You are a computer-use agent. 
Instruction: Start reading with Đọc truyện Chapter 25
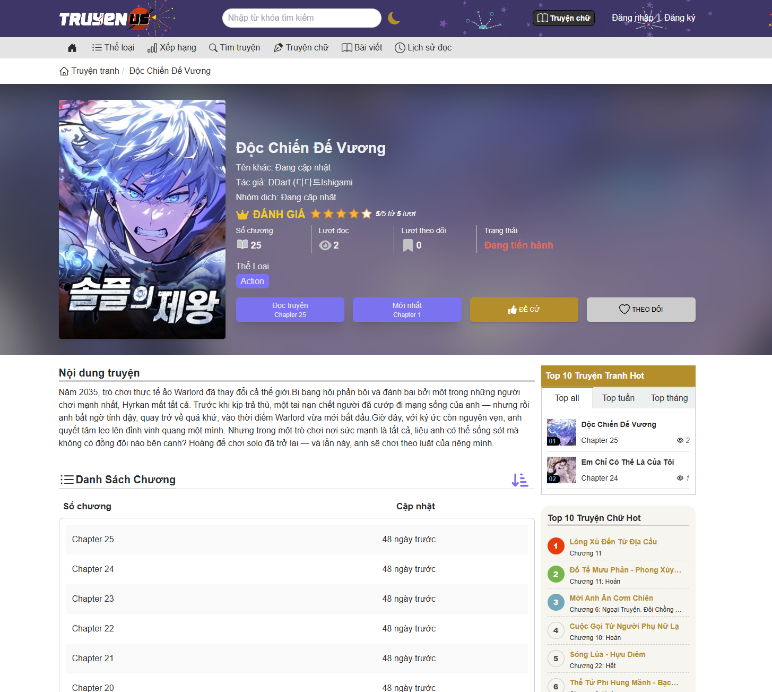click(x=290, y=310)
